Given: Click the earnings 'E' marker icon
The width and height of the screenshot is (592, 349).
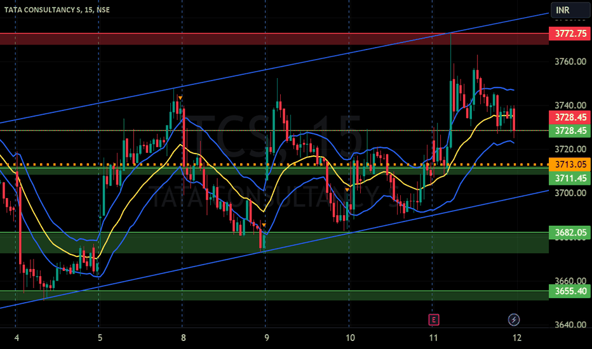Looking at the screenshot, I should [433, 320].
